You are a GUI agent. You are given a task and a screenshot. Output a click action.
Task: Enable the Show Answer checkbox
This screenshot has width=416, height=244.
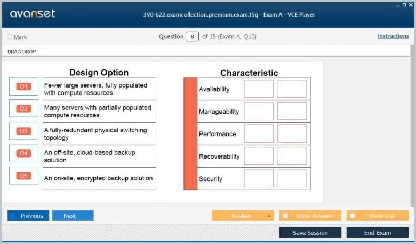(x=285, y=216)
